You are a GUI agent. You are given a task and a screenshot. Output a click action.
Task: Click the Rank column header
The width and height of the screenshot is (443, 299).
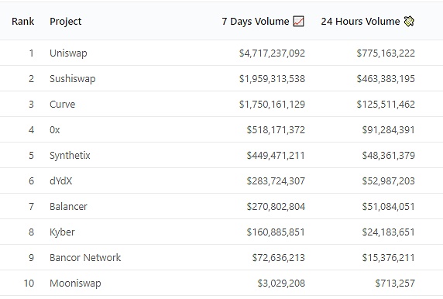click(23, 21)
